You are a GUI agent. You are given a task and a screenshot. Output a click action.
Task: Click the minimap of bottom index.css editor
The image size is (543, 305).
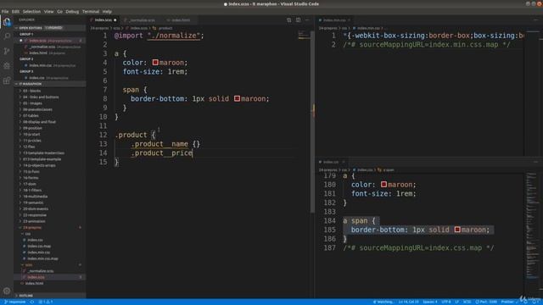pos(533,225)
